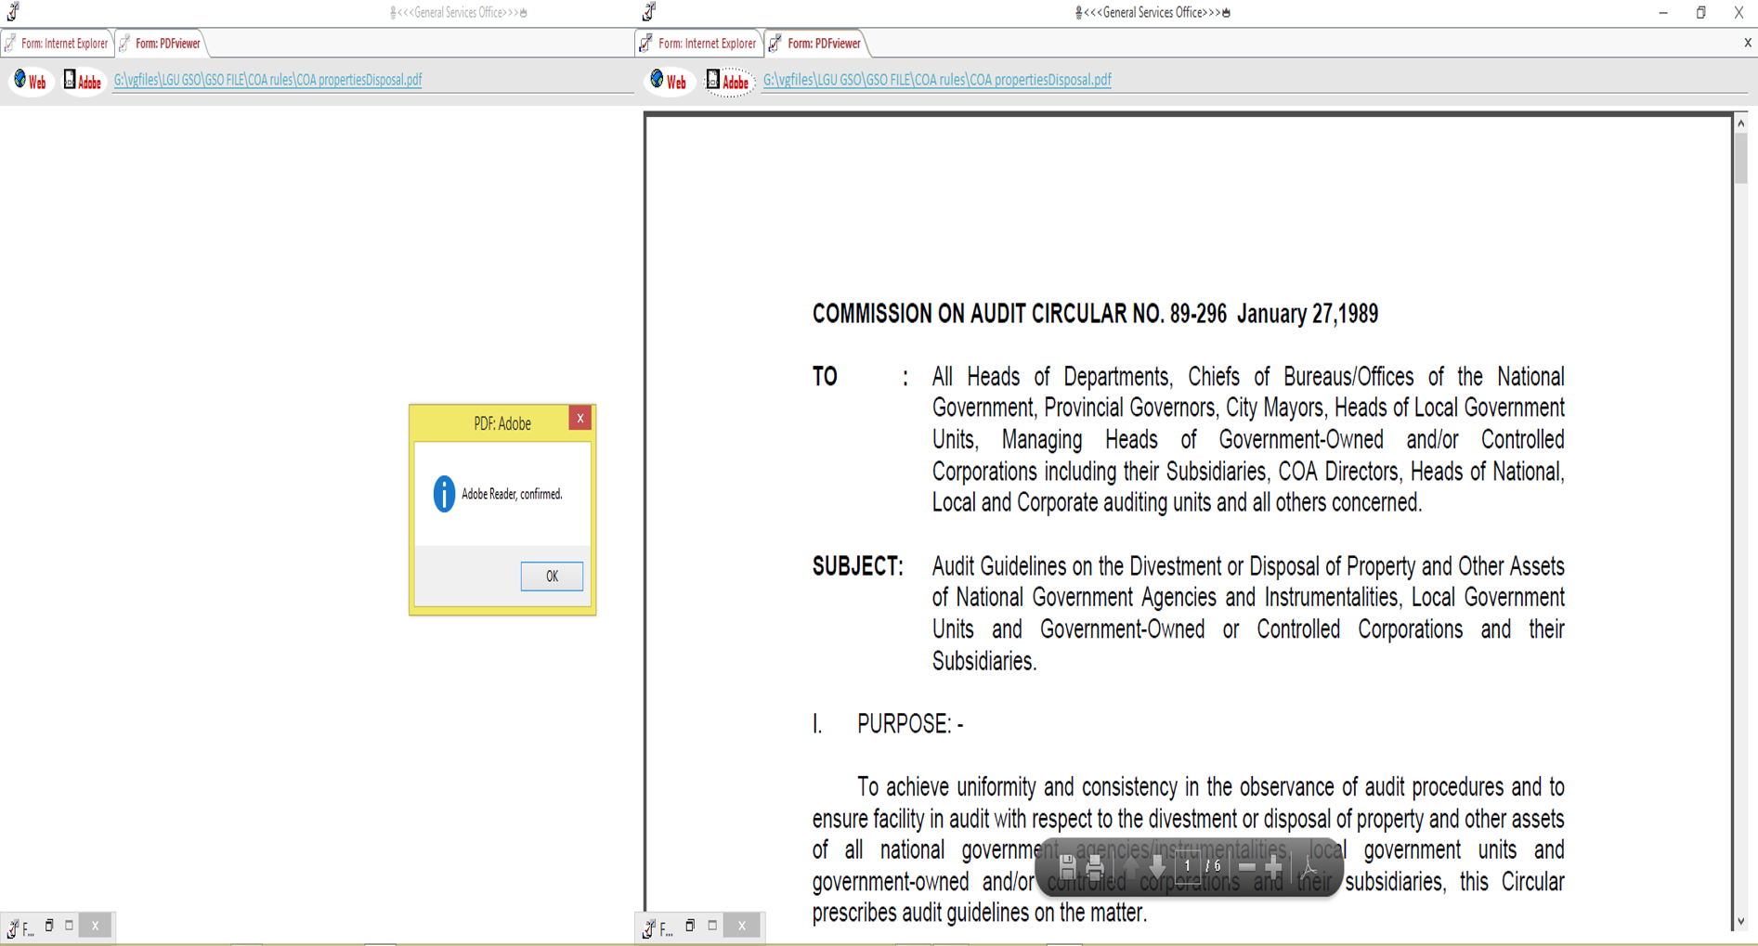1758x946 pixels.
Task: Click the PDF scrollbar up arrow
Action: point(1741,123)
